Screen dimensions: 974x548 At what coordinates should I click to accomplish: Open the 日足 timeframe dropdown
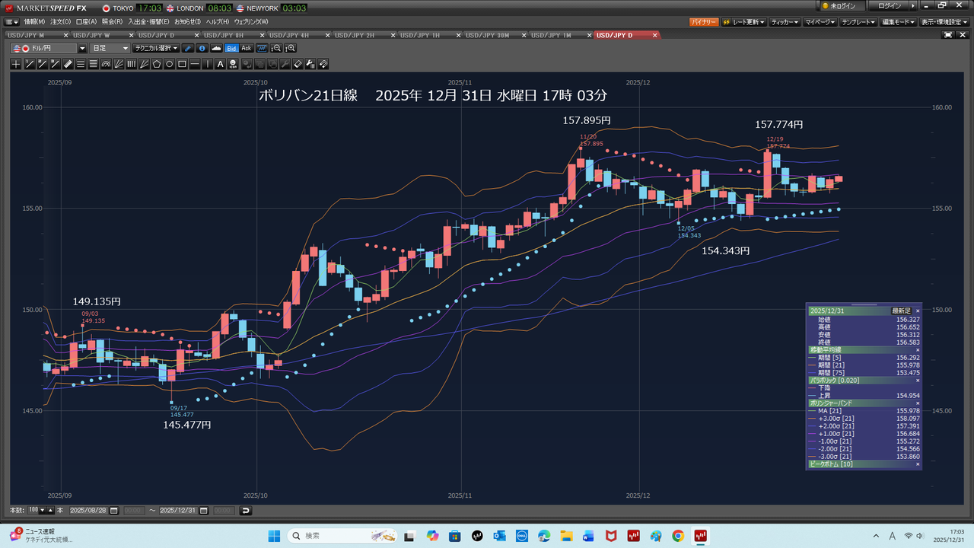click(x=110, y=49)
